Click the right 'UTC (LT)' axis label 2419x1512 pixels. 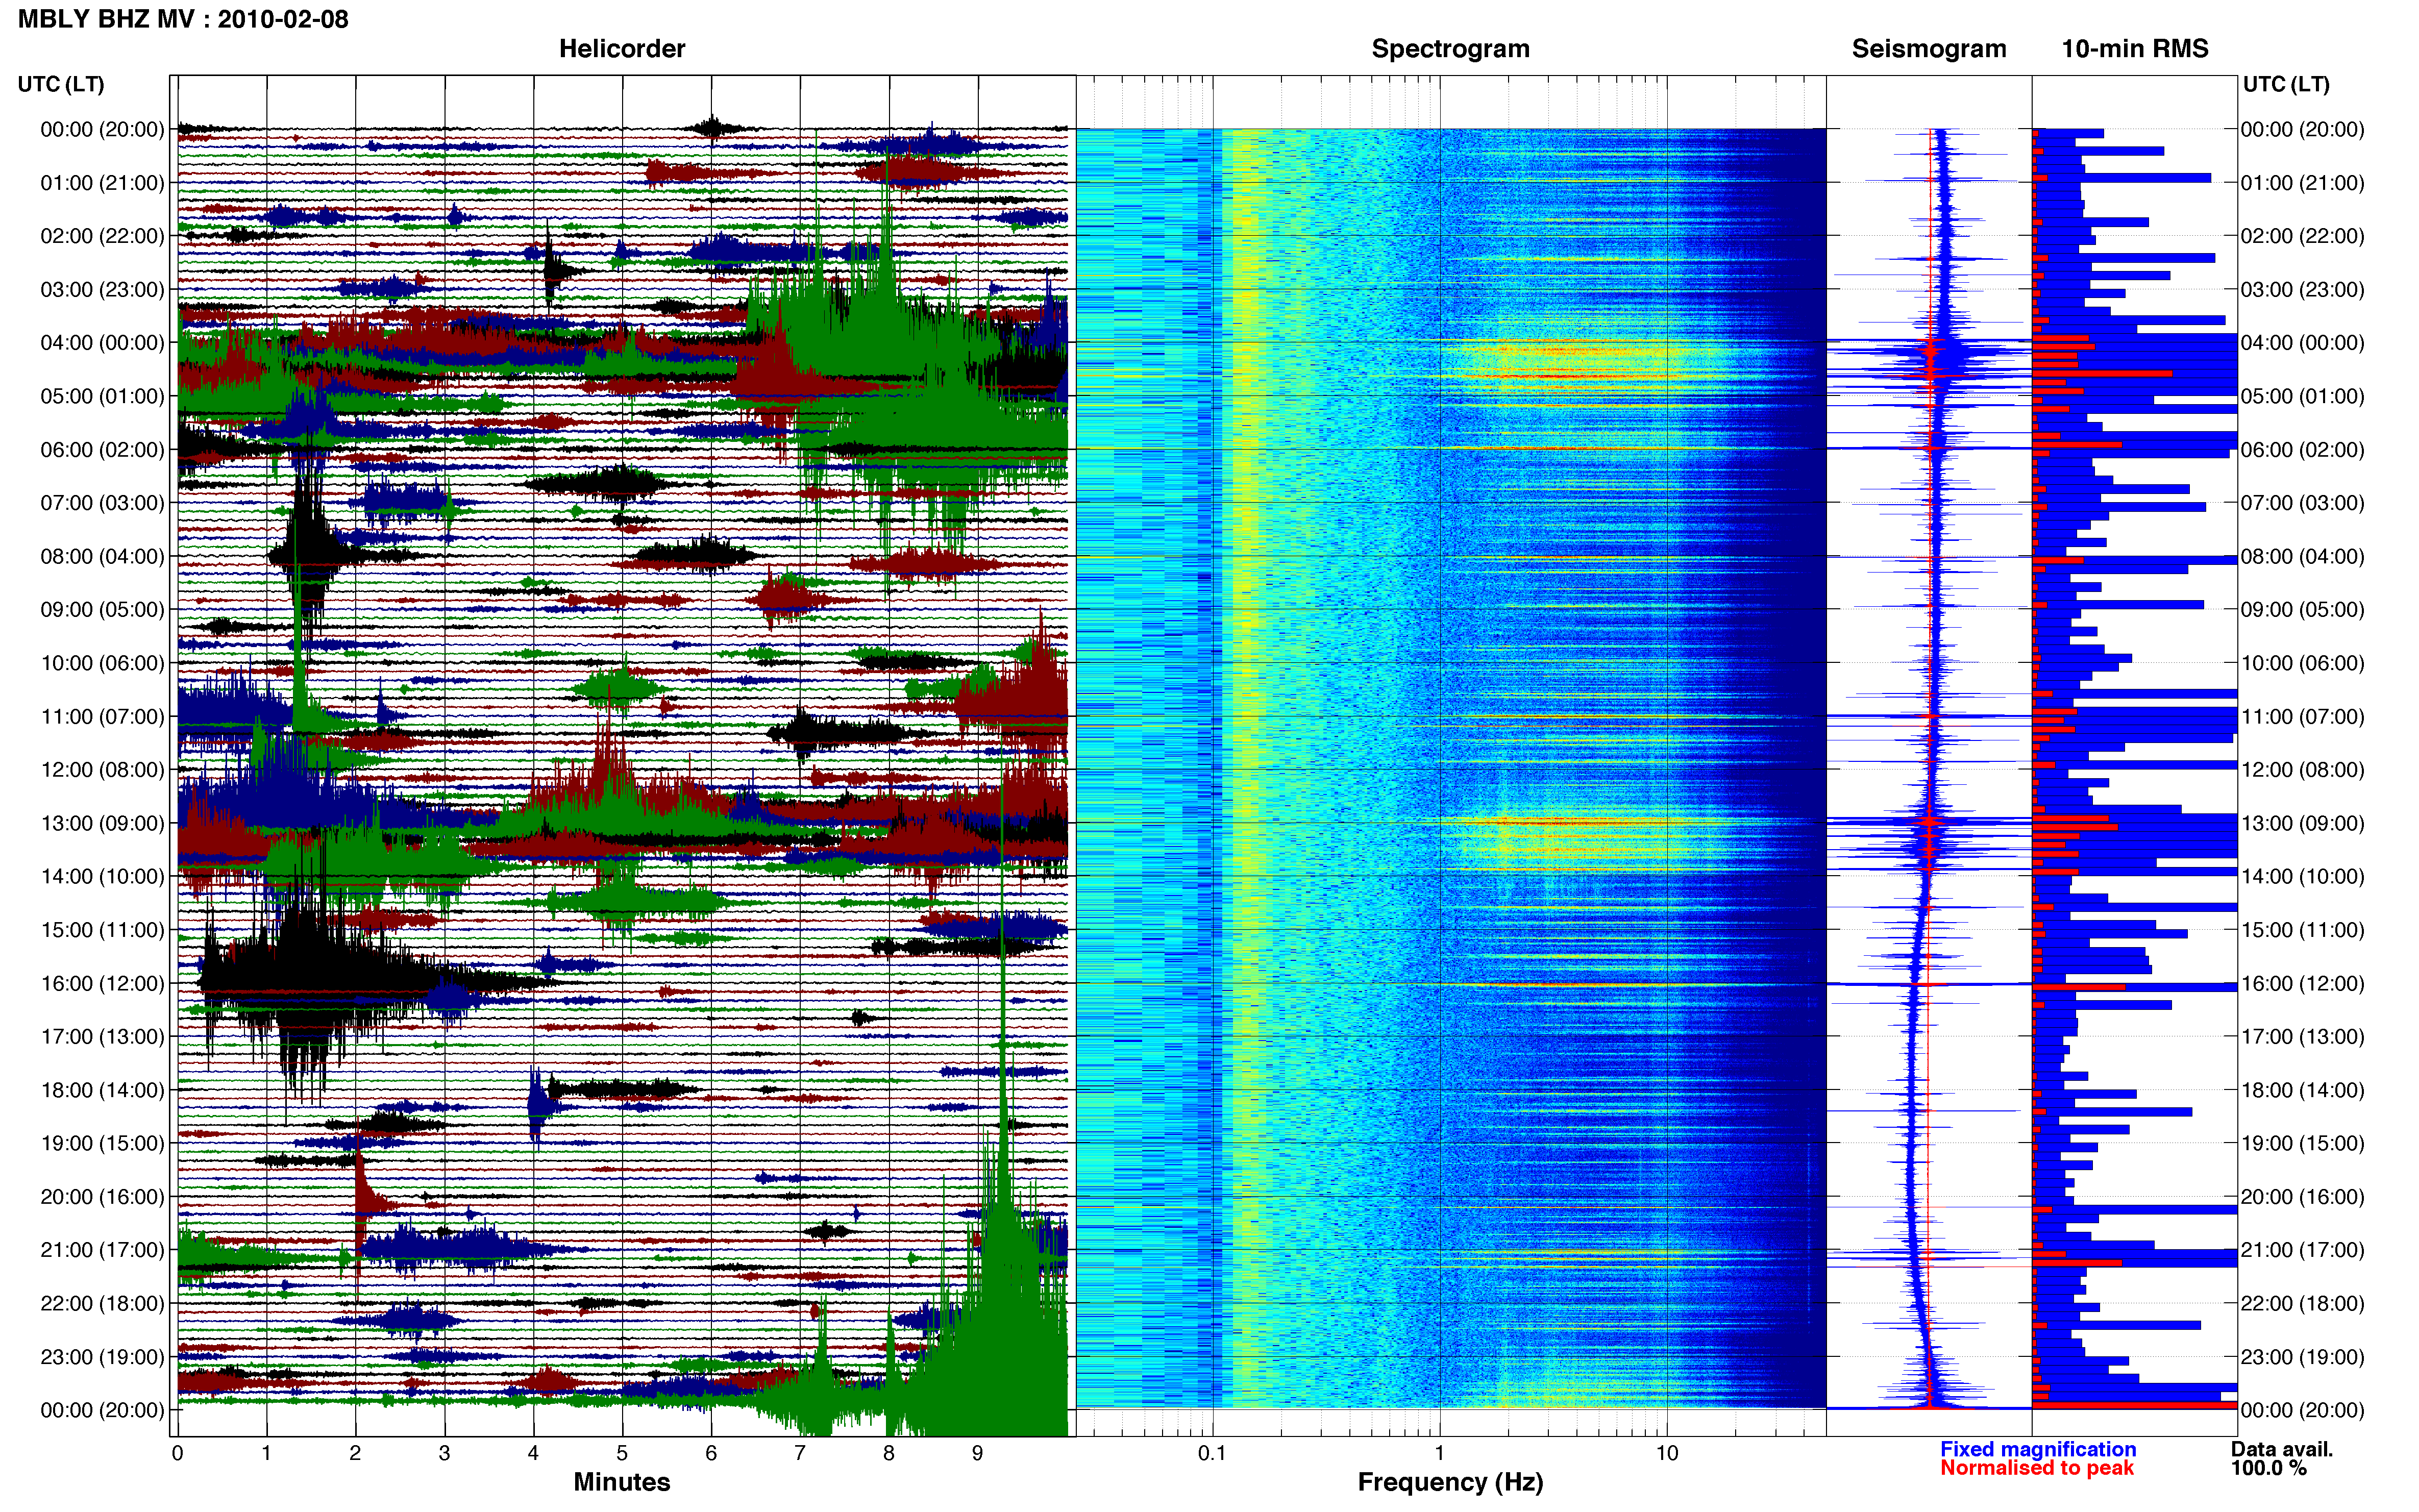coord(2286,84)
